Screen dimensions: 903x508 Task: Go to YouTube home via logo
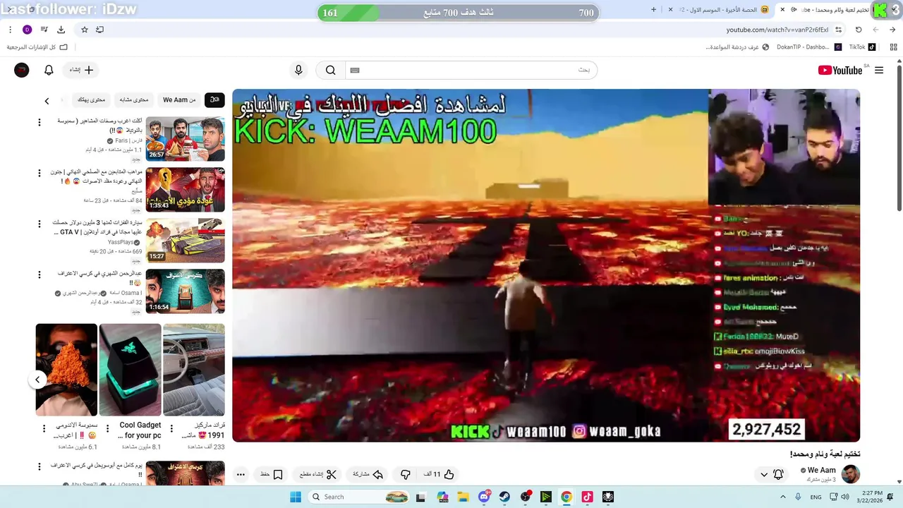(840, 70)
